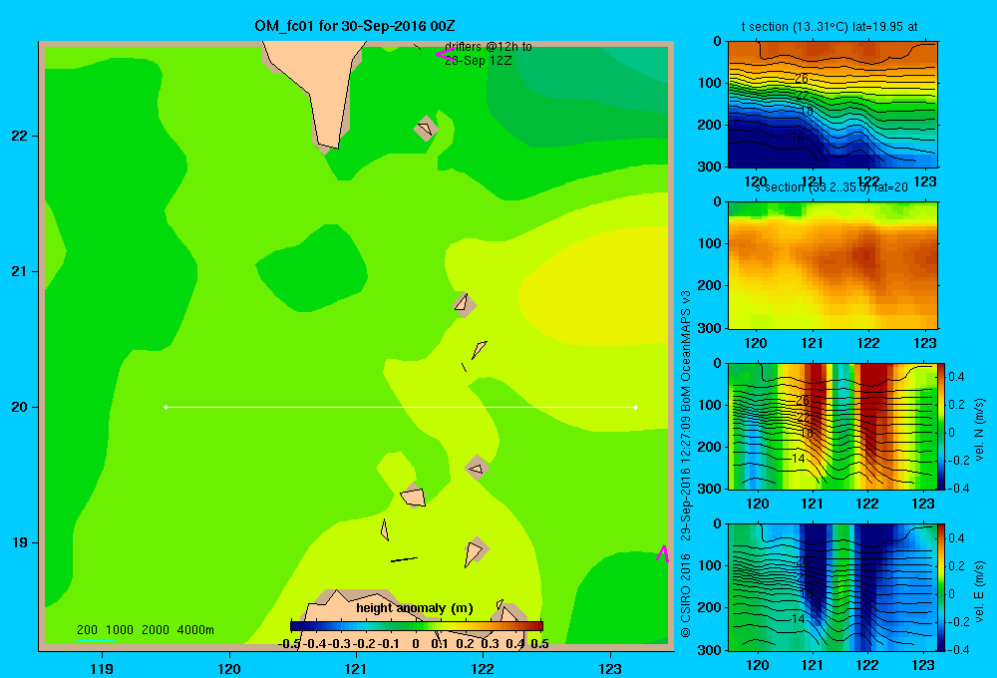This screenshot has width=997, height=678.
Task: Click depth label 100 on the temperature section axis
Action: point(709,83)
